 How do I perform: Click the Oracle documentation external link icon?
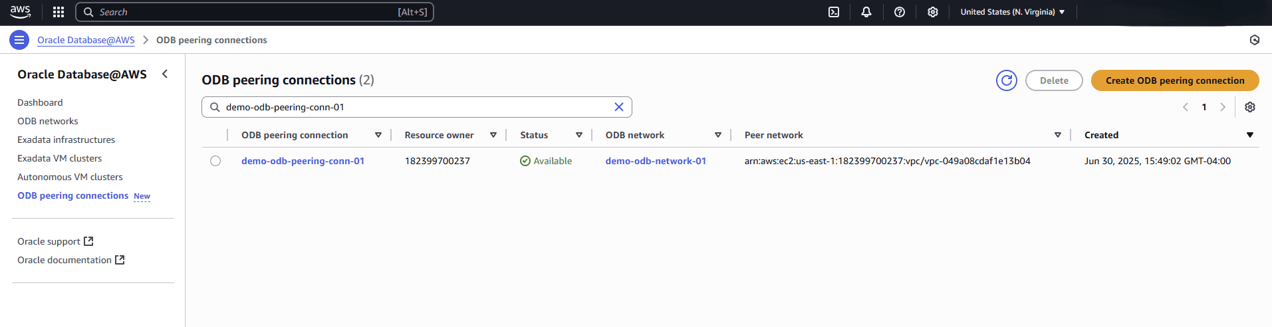click(x=120, y=260)
